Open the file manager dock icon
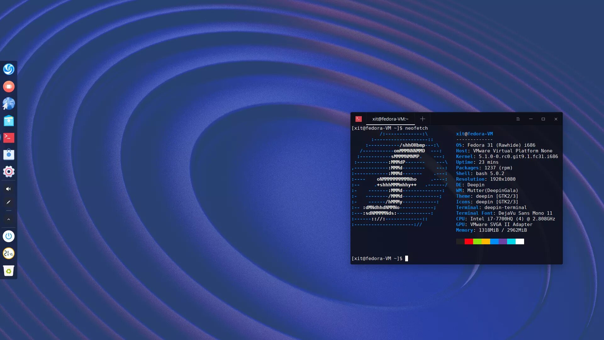 pyautogui.click(x=8, y=121)
